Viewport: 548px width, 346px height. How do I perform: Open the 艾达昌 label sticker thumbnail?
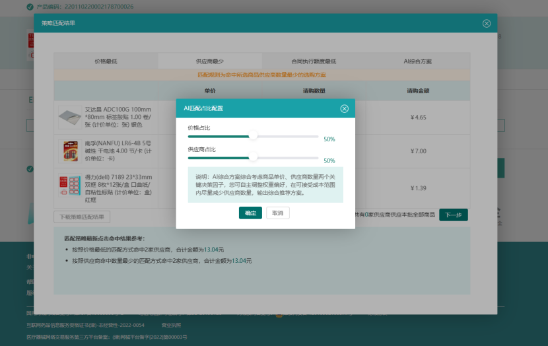70,118
